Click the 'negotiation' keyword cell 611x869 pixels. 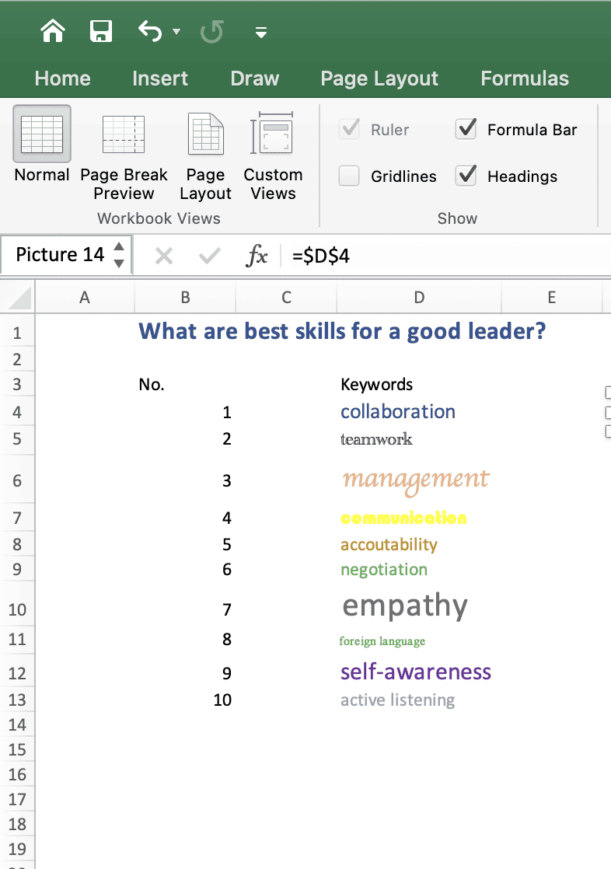384,570
